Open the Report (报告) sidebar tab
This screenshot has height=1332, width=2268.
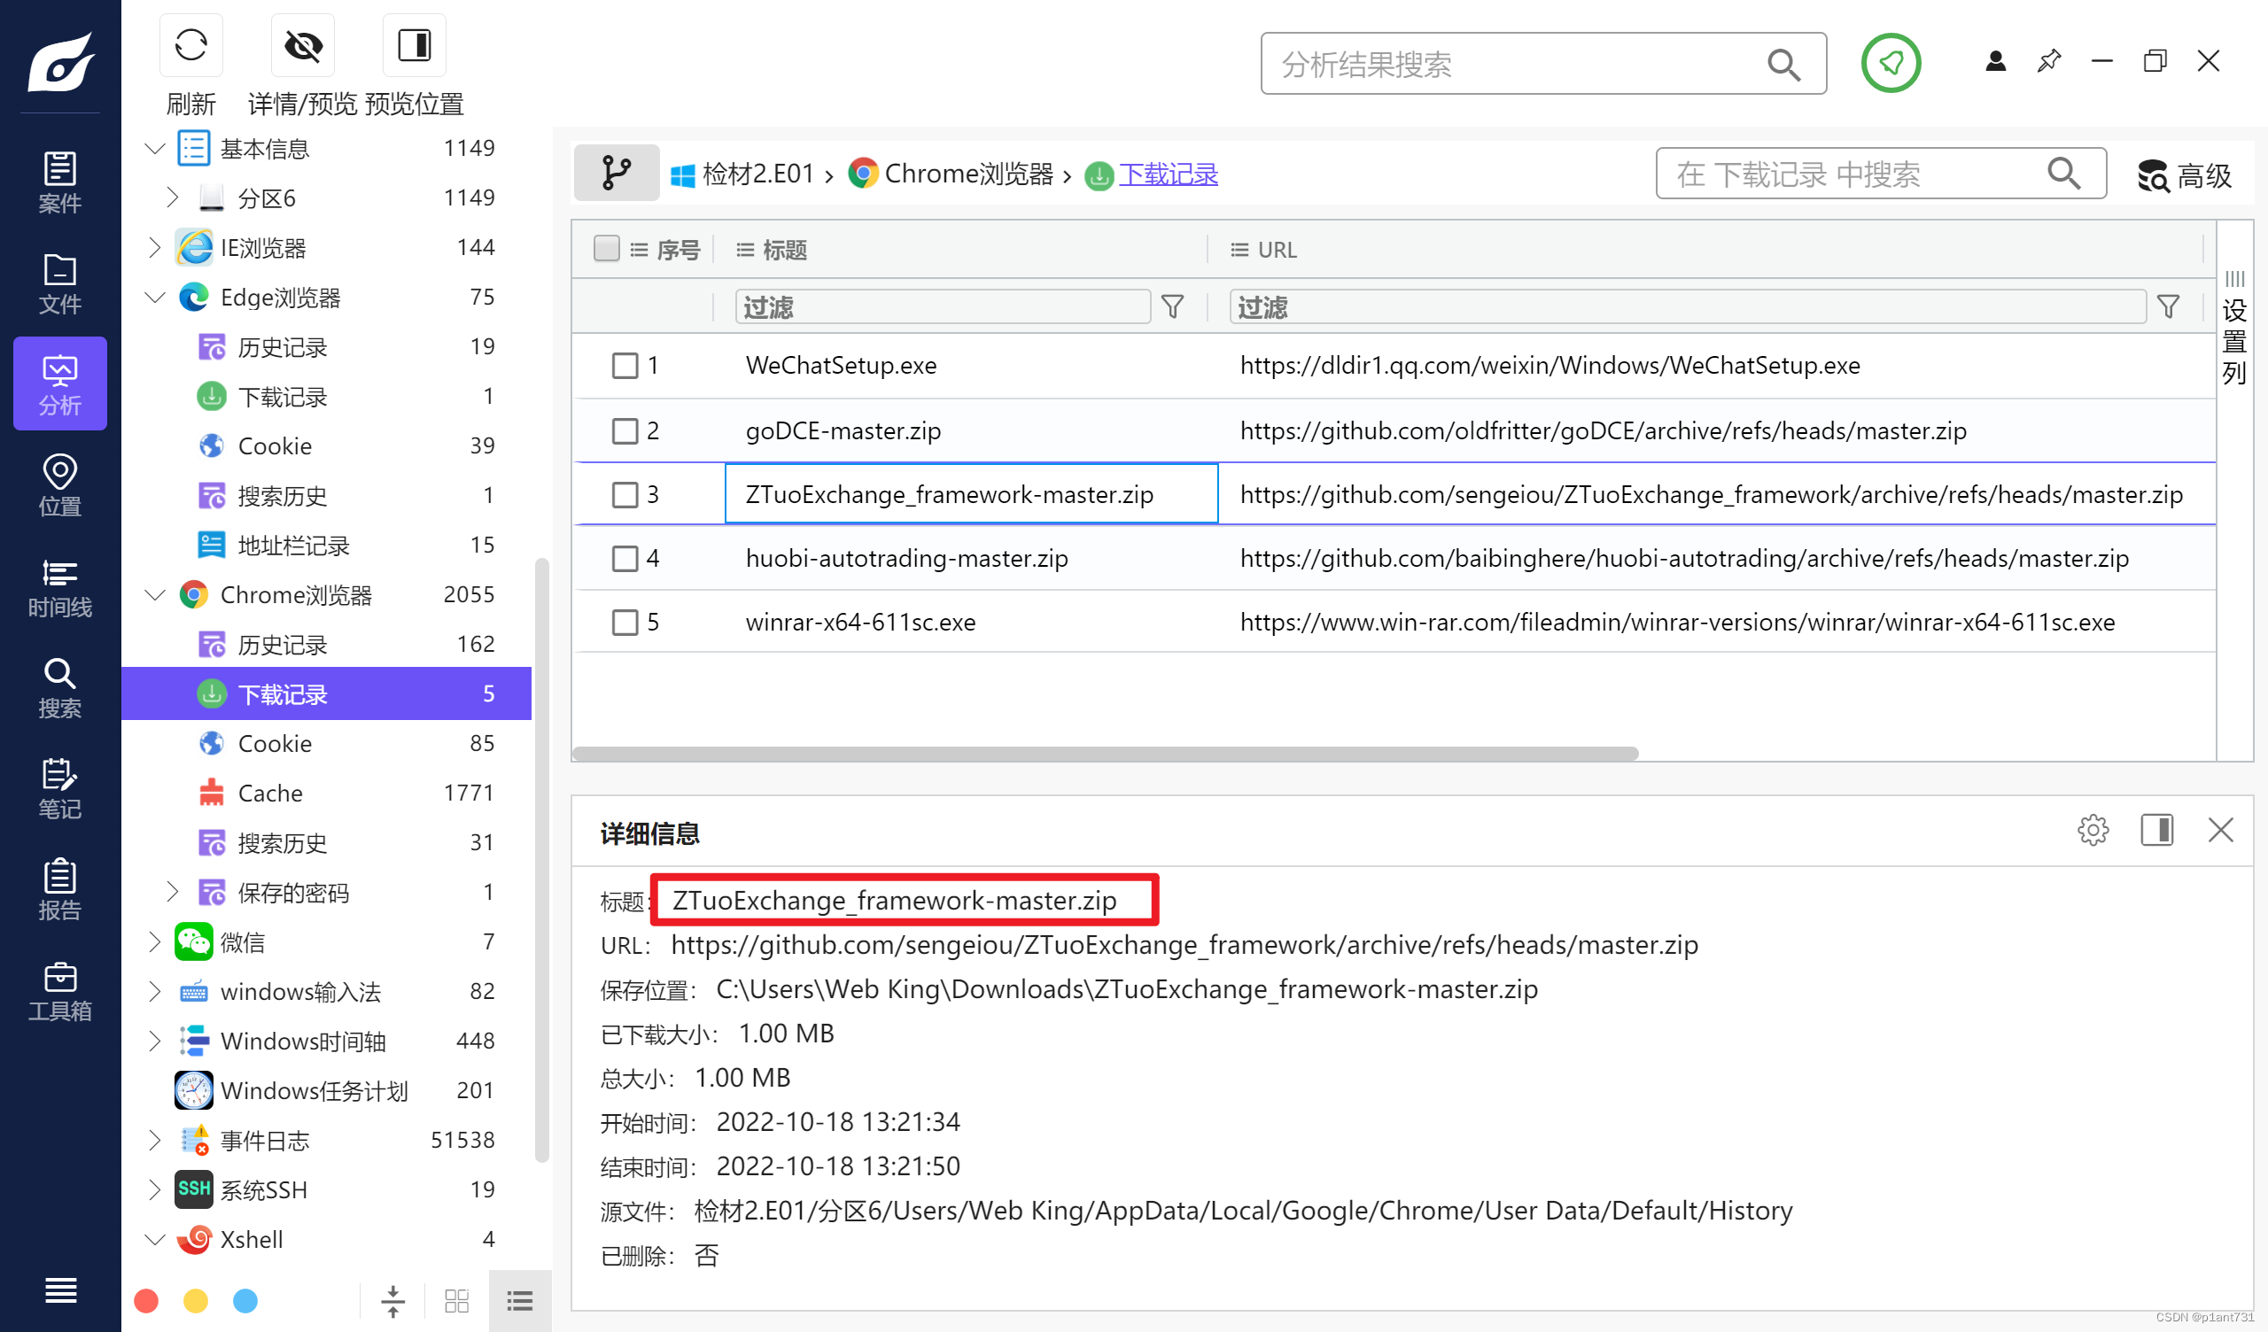click(59, 889)
